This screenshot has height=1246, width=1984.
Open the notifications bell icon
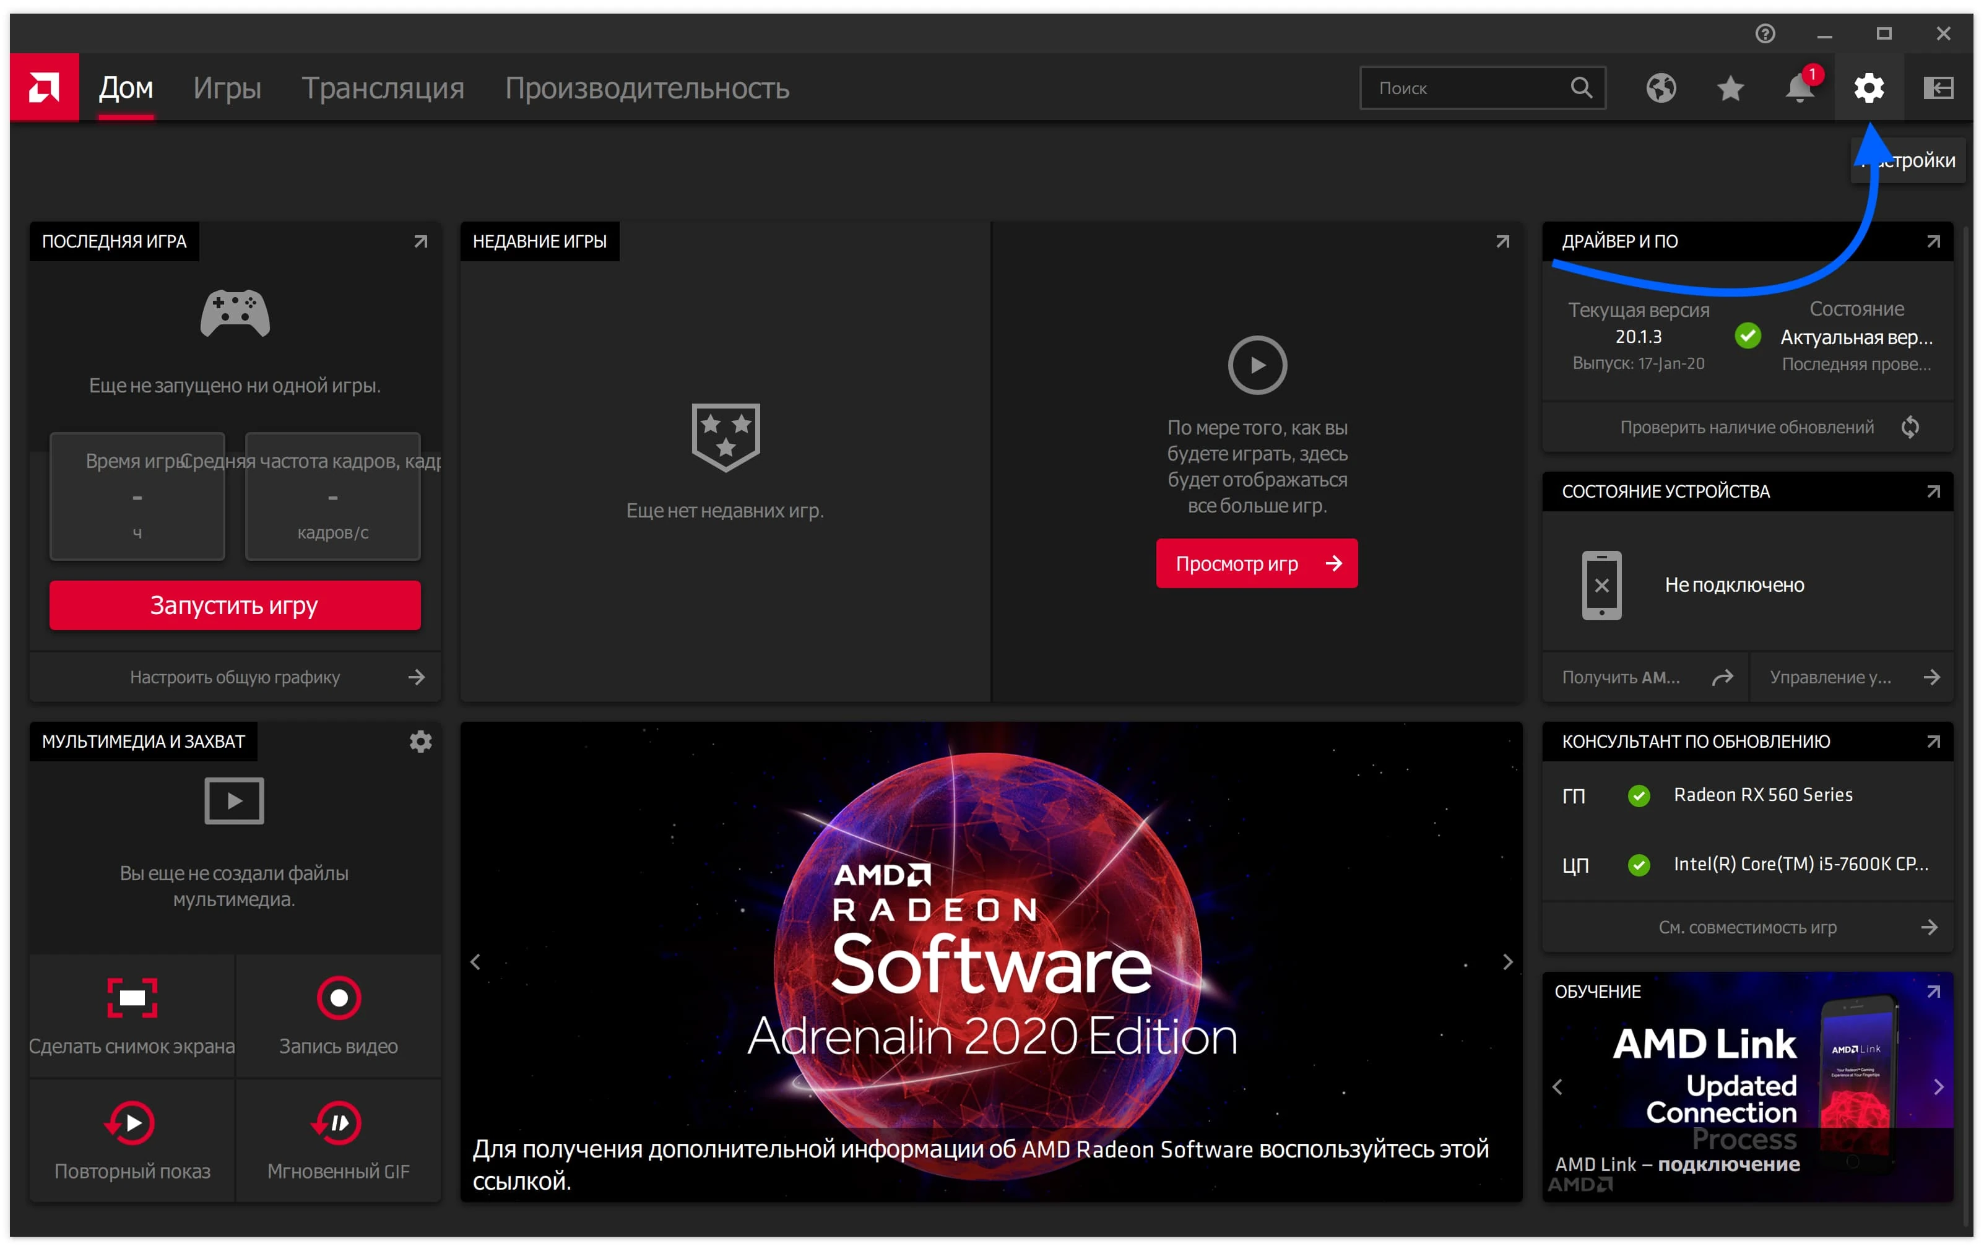(x=1800, y=87)
